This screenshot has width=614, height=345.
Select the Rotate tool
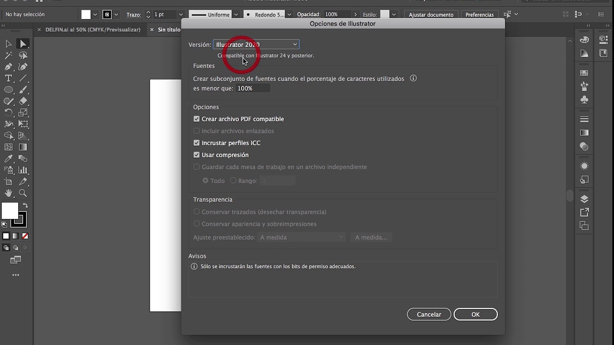click(9, 113)
